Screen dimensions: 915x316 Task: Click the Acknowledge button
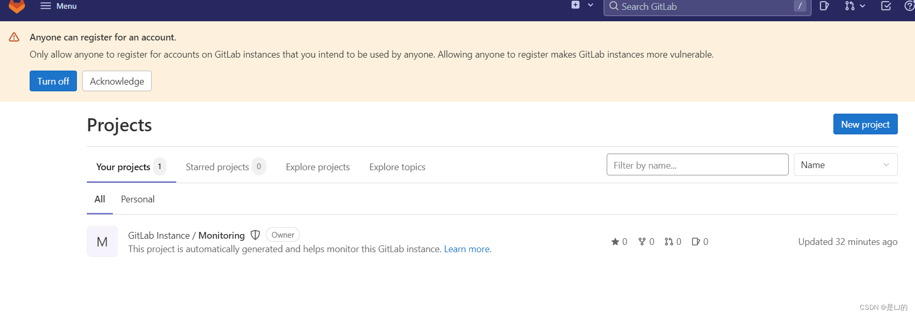[x=117, y=81]
